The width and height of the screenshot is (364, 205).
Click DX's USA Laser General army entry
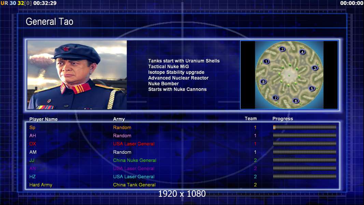coord(134,144)
